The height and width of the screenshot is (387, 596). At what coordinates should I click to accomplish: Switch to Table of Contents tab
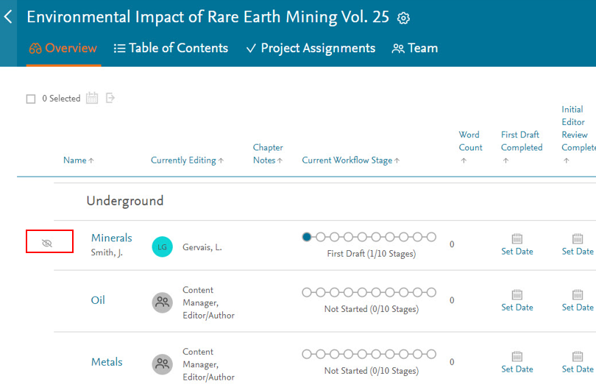[x=171, y=49]
